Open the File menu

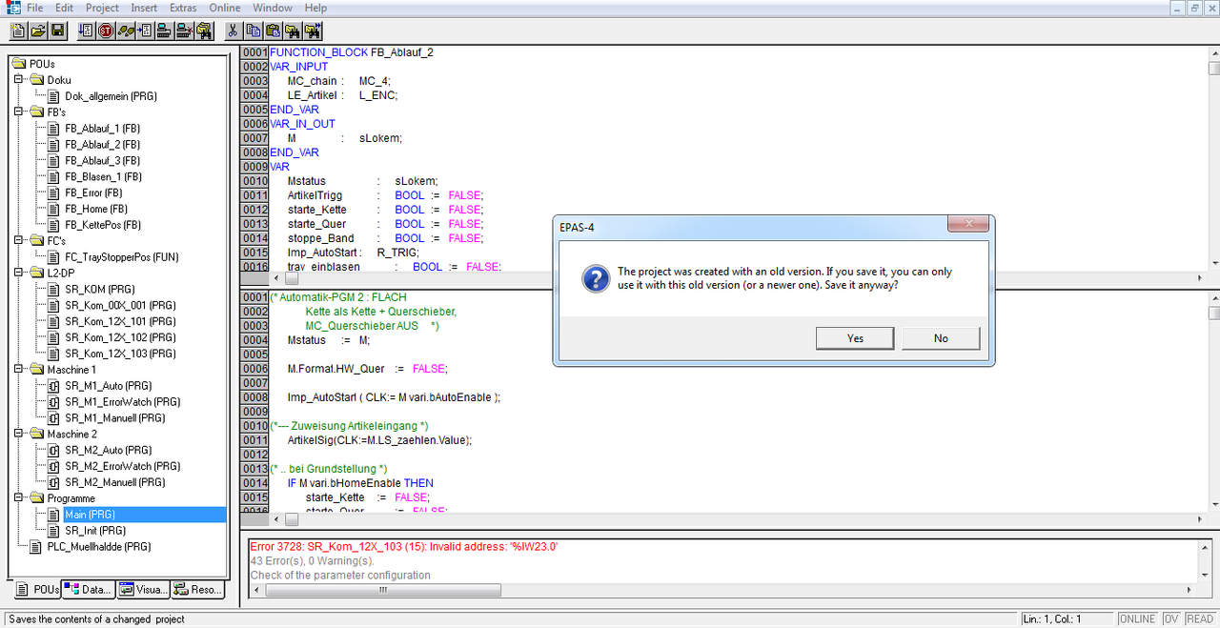[x=34, y=8]
